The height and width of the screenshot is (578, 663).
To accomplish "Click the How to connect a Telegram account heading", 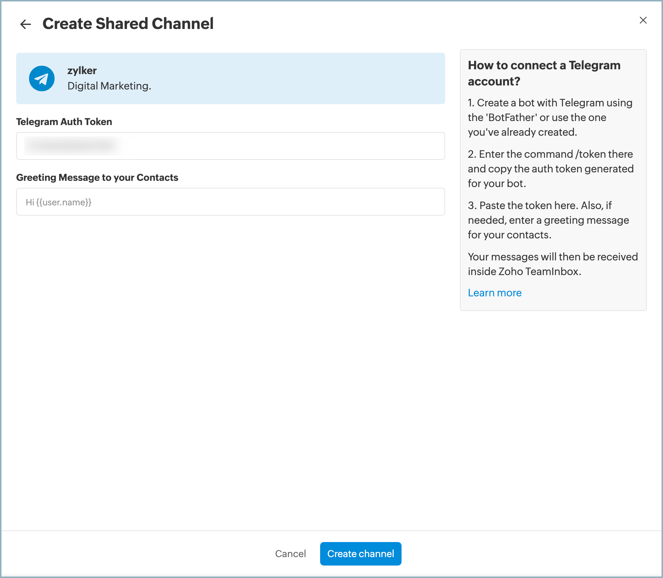I will [544, 73].
